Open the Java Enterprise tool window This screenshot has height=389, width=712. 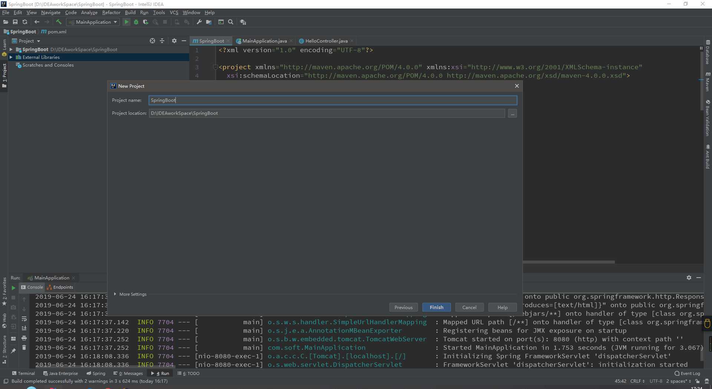pos(60,373)
